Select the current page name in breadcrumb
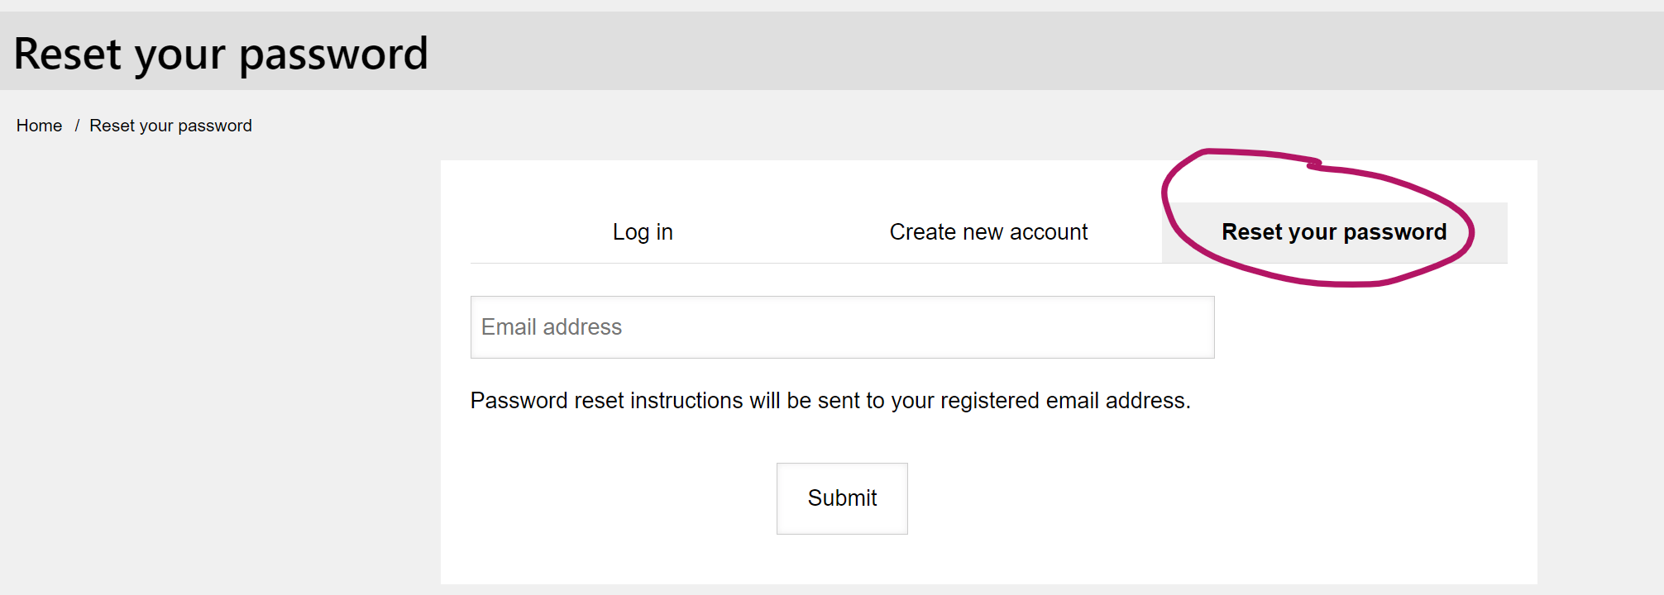The height and width of the screenshot is (595, 1664). (170, 126)
